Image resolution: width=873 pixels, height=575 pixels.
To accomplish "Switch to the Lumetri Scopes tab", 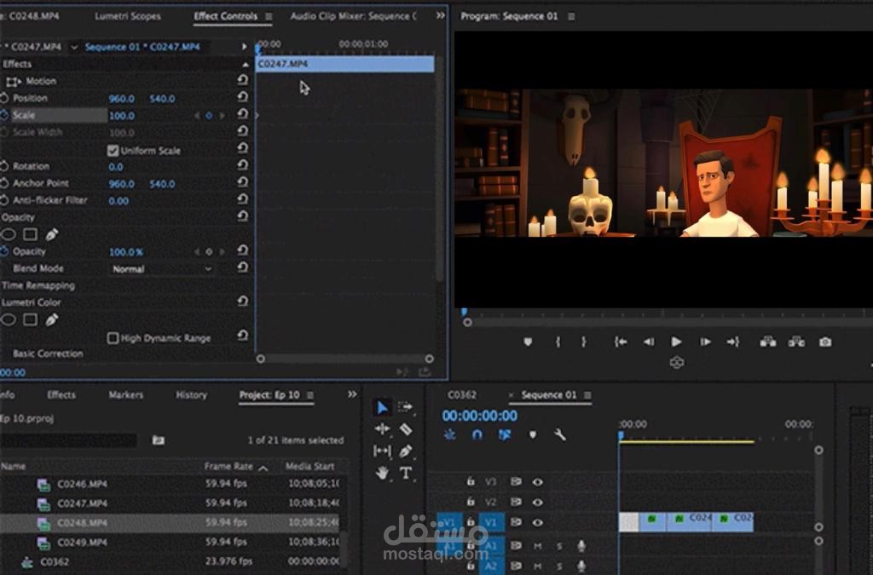I will point(128,16).
